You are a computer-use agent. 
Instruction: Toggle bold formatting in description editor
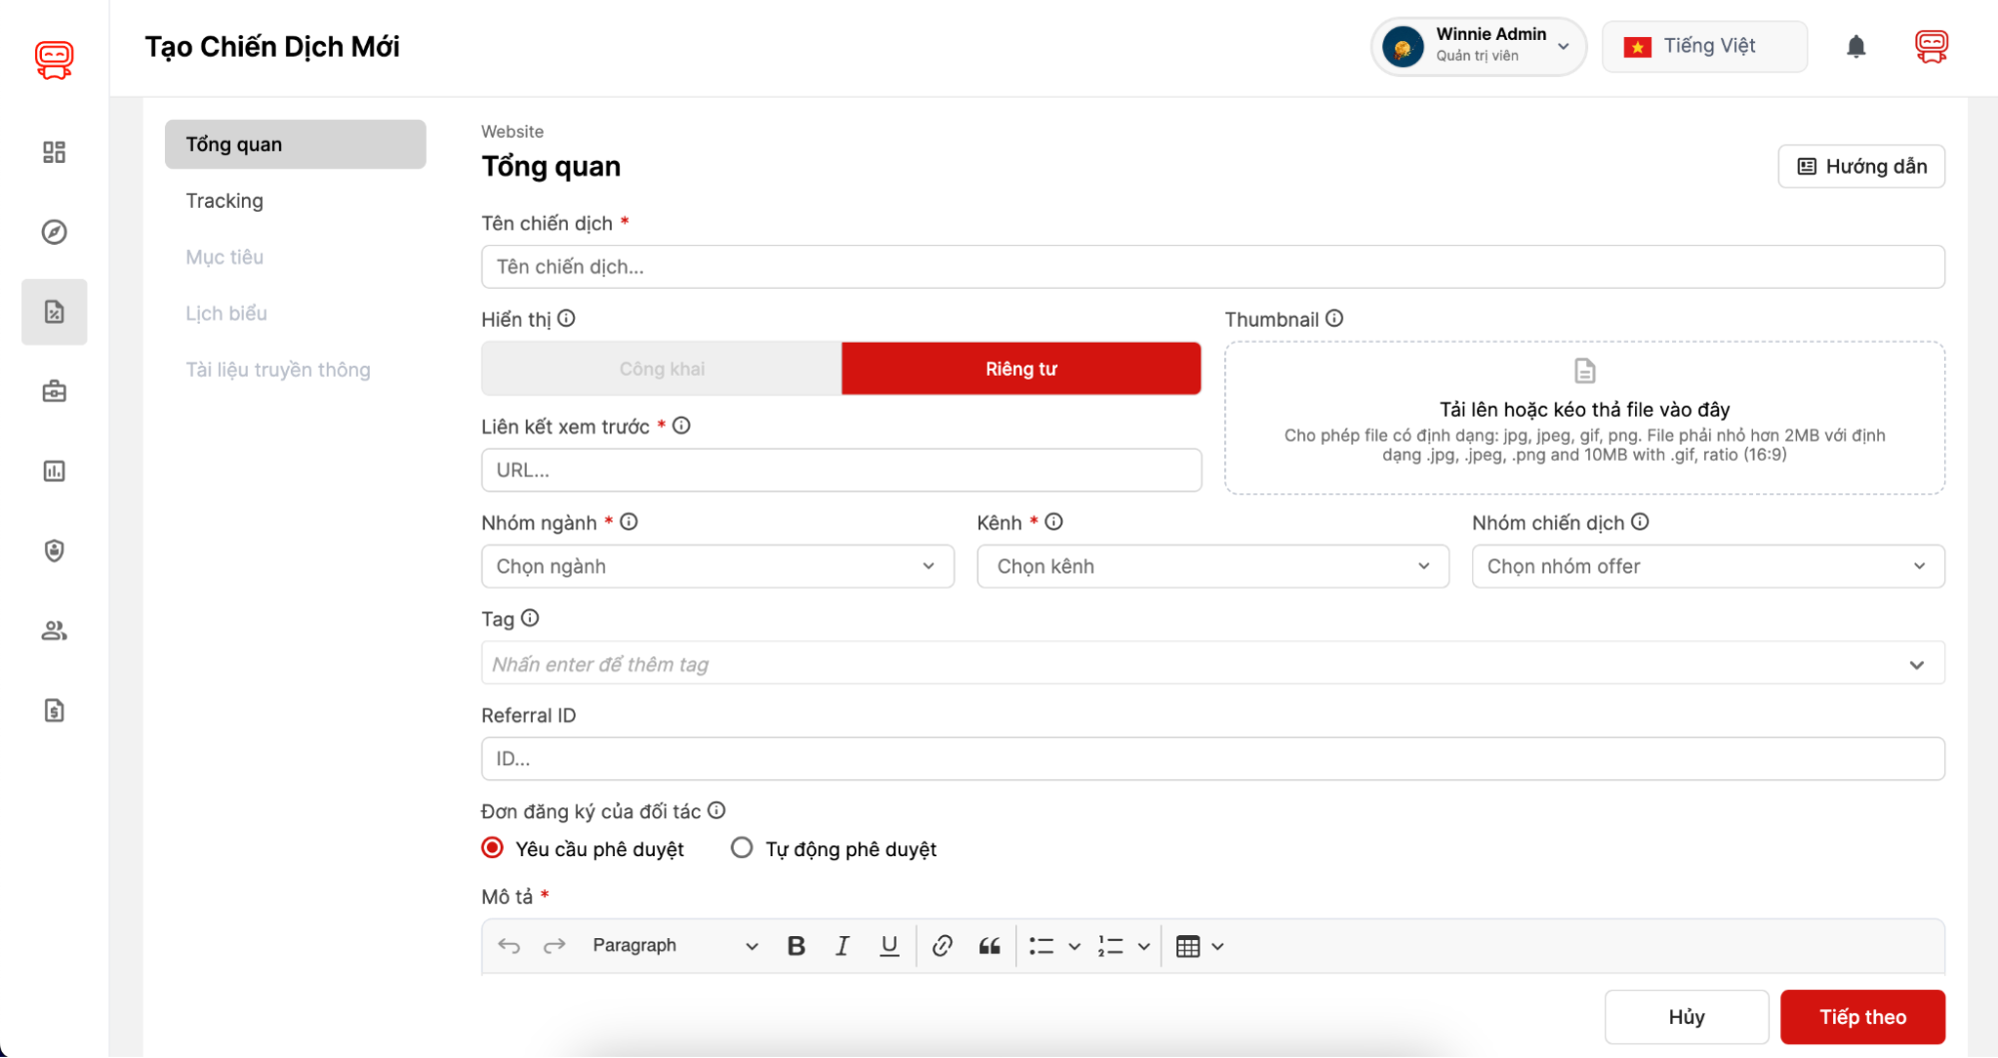click(796, 946)
